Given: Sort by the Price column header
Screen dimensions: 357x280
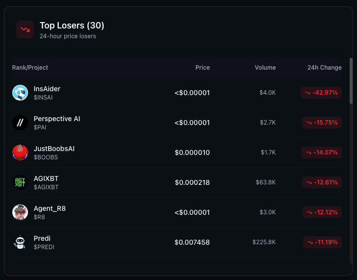Looking at the screenshot, I should 202,68.
